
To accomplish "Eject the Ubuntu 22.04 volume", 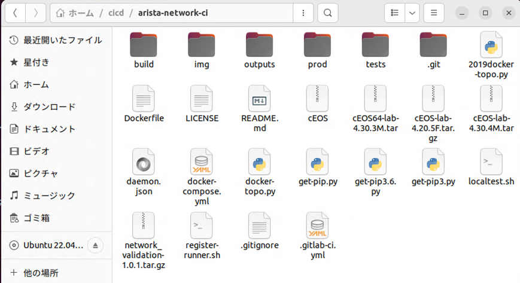I will pyautogui.click(x=95, y=245).
